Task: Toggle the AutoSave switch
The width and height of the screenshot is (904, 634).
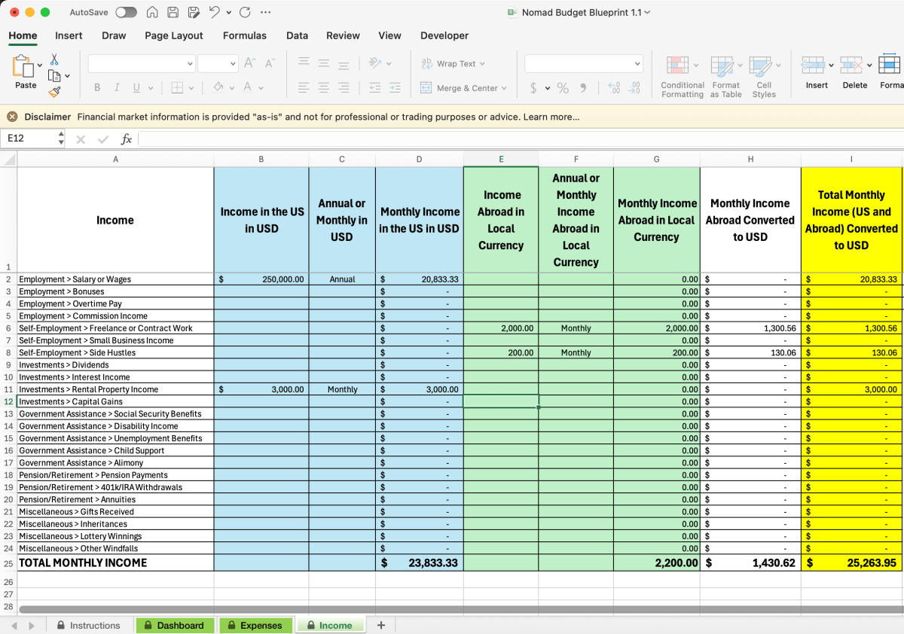Action: (x=126, y=12)
